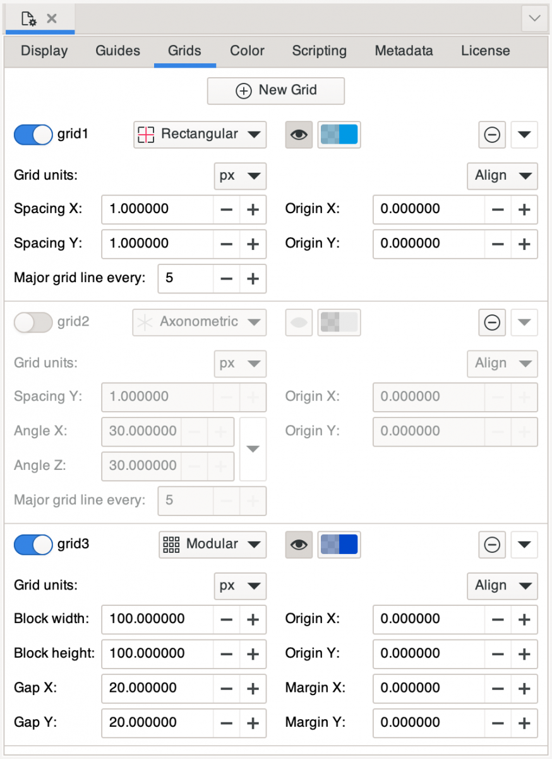
Task: Click the eye icon next to grid3
Action: point(298,544)
